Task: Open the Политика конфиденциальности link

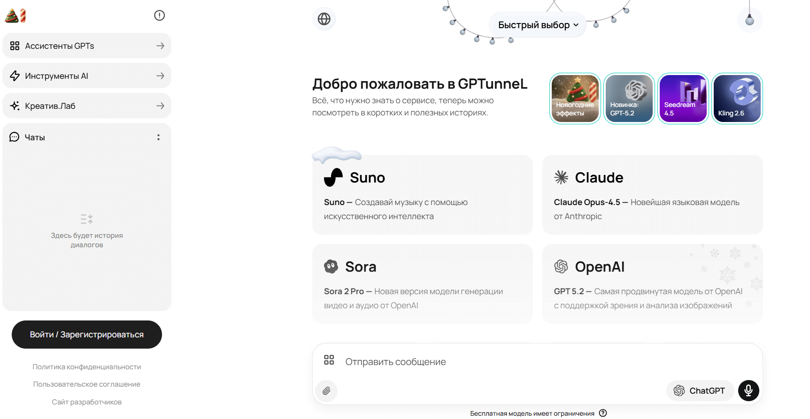Action: tap(87, 367)
